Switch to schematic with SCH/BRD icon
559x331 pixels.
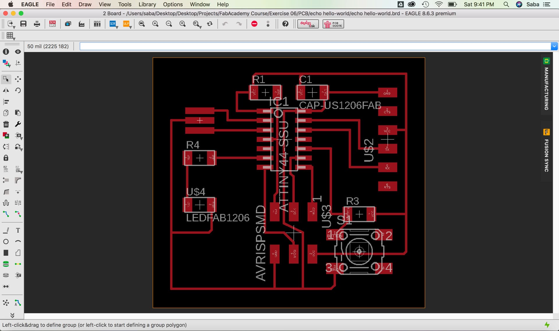point(52,24)
